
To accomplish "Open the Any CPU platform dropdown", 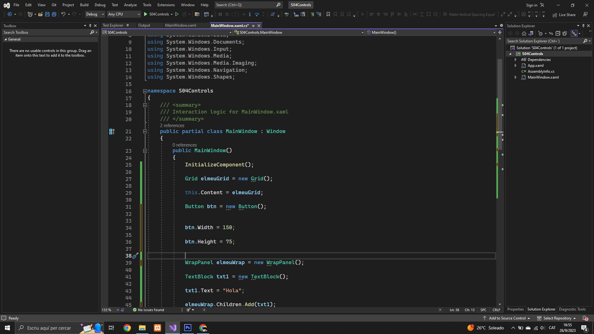I will 124,14.
